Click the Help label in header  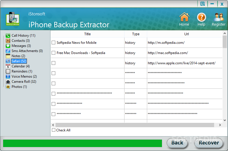pos(201,24)
